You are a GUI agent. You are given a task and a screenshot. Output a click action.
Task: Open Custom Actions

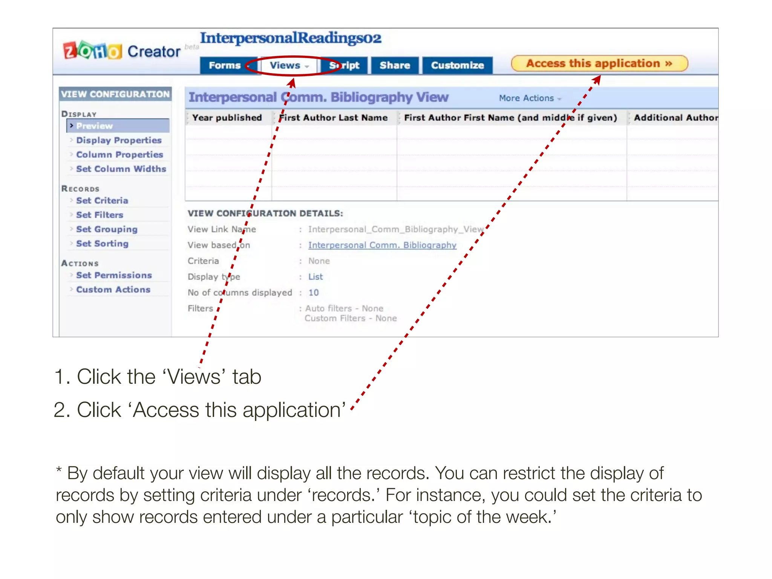[113, 289]
